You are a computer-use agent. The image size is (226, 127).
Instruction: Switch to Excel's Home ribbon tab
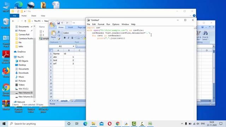[61, 28]
